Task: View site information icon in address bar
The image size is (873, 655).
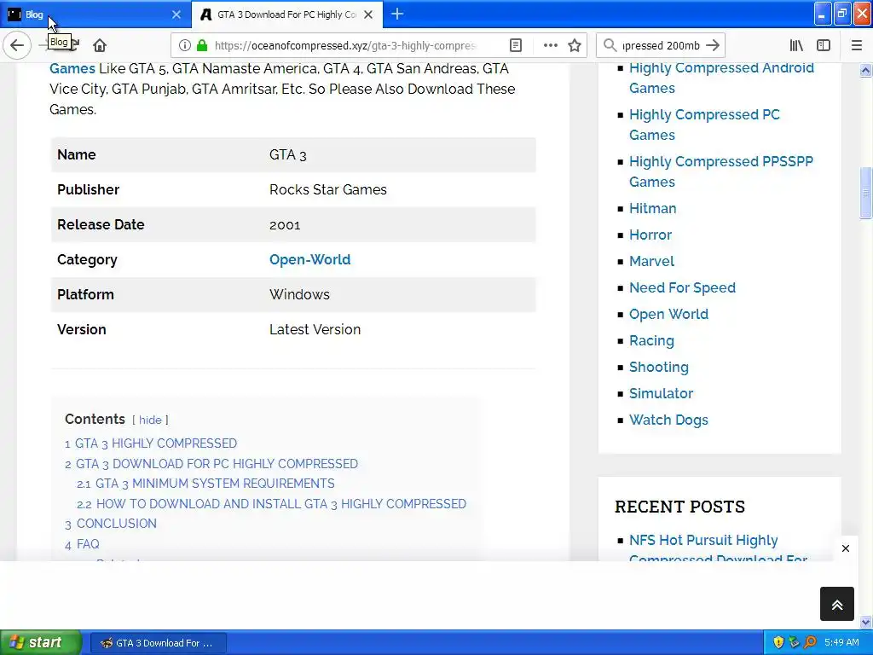Action: click(x=185, y=45)
